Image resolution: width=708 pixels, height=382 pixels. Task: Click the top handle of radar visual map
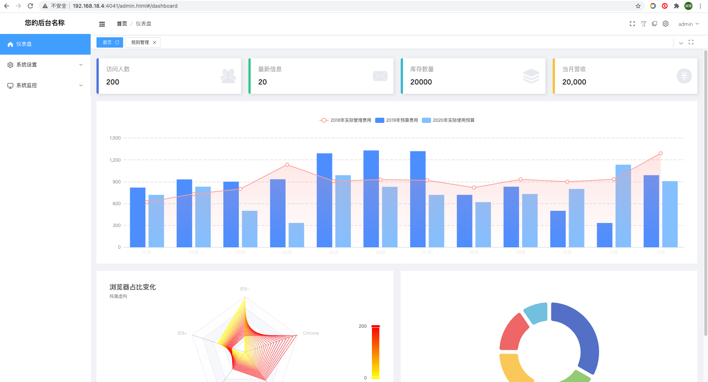pos(376,326)
